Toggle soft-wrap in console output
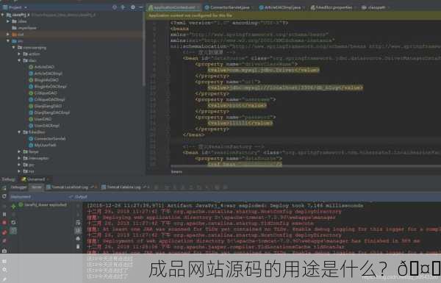The height and width of the screenshot is (283, 441). (x=78, y=222)
